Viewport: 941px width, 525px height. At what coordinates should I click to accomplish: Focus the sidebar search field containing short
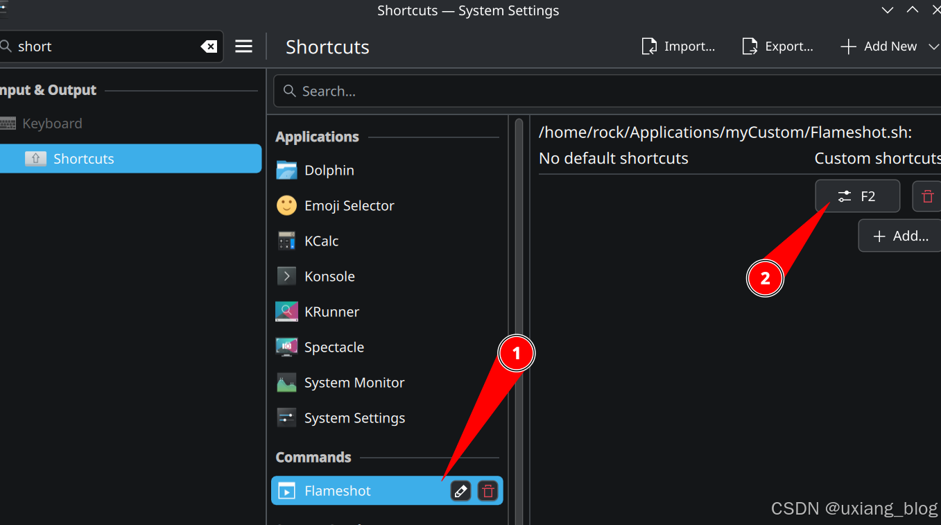(110, 46)
